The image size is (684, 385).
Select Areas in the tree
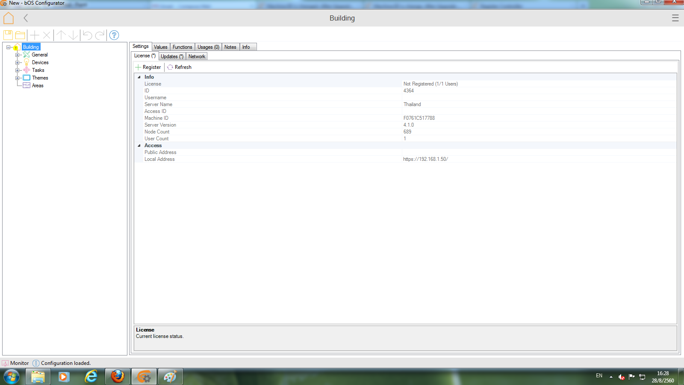tap(38, 86)
